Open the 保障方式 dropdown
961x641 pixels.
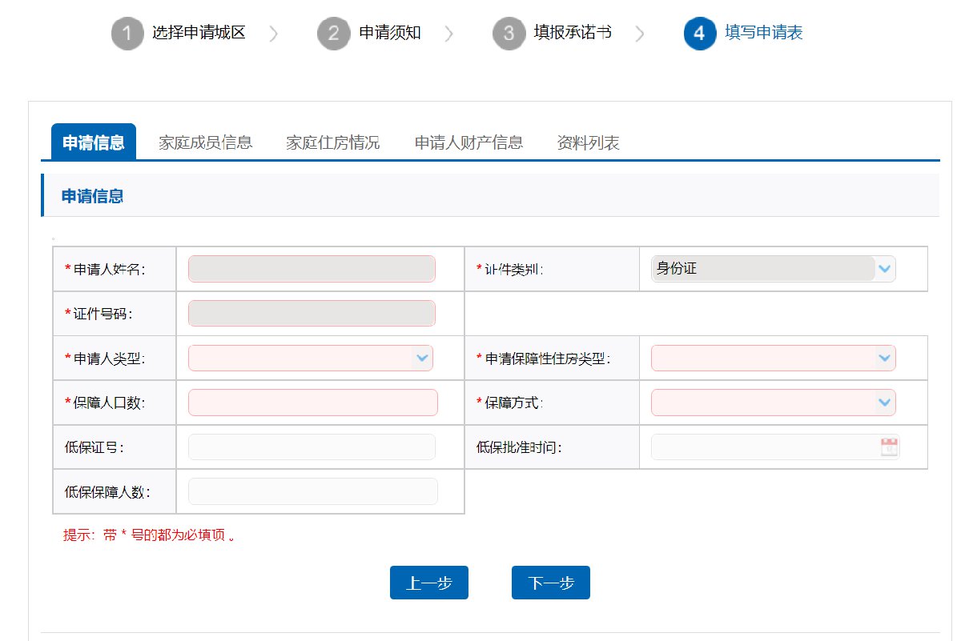tap(883, 403)
